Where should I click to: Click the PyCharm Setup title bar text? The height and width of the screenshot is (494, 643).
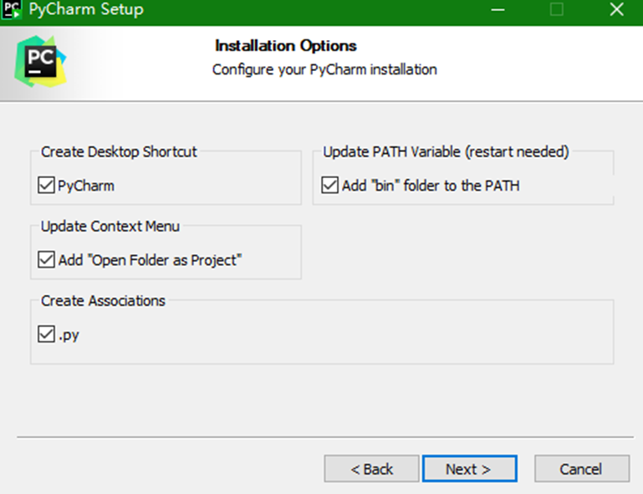coord(86,9)
